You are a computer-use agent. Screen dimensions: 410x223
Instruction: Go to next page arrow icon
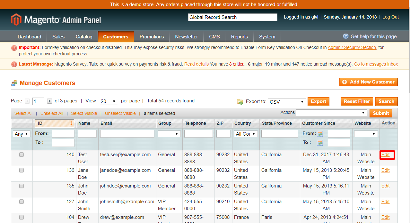pyautogui.click(x=49, y=101)
